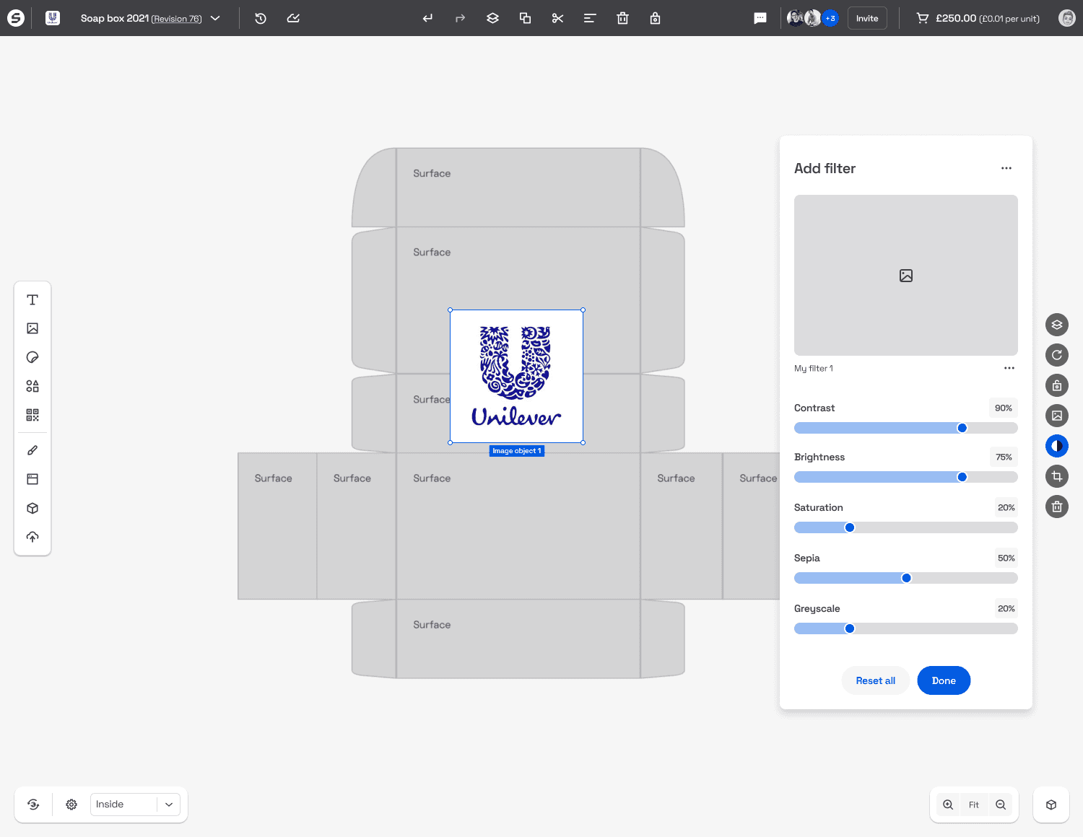Select the Text tool in left toolbar
1083x837 pixels.
32,299
